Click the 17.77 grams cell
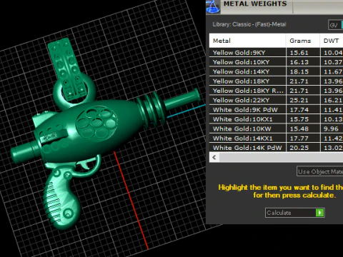 (x=303, y=138)
